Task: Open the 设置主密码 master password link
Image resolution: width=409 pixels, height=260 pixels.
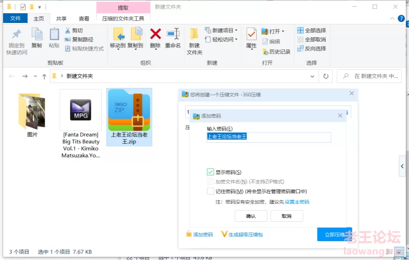Action: coord(297,202)
